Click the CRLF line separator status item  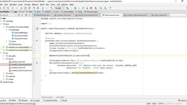pos(154,104)
